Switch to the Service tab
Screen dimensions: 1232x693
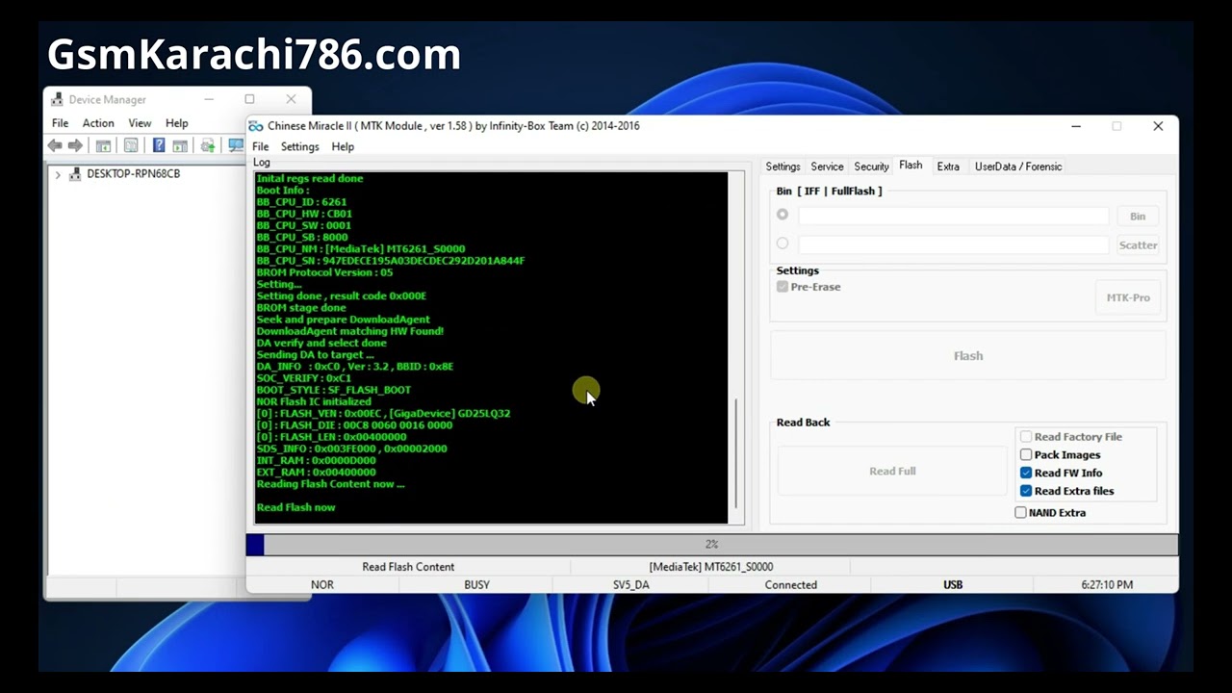click(827, 167)
